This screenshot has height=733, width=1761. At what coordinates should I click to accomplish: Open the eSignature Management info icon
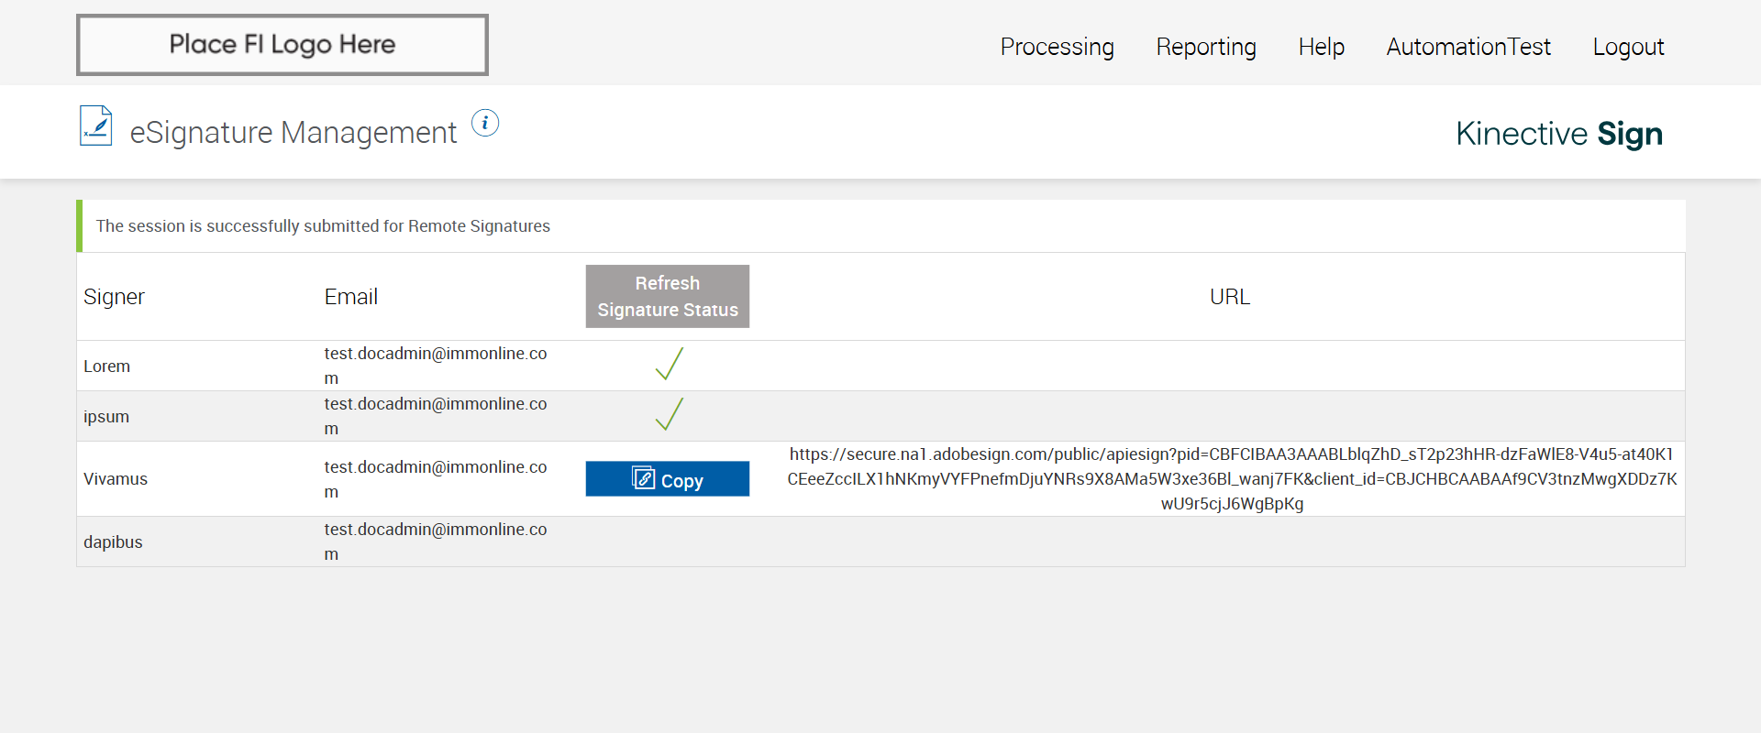pos(485,123)
